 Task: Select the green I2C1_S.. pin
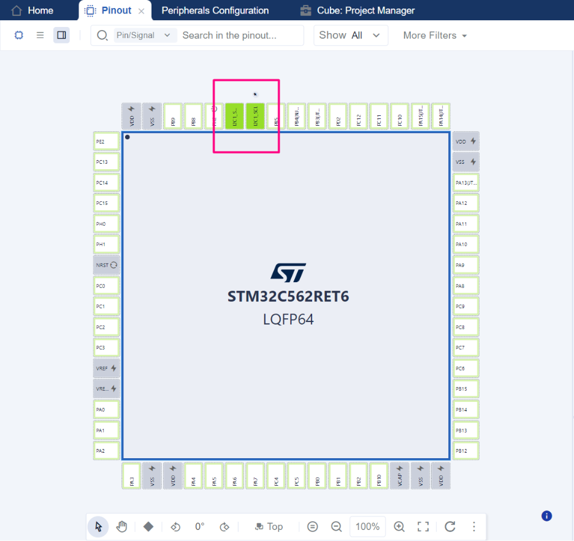tap(235, 116)
